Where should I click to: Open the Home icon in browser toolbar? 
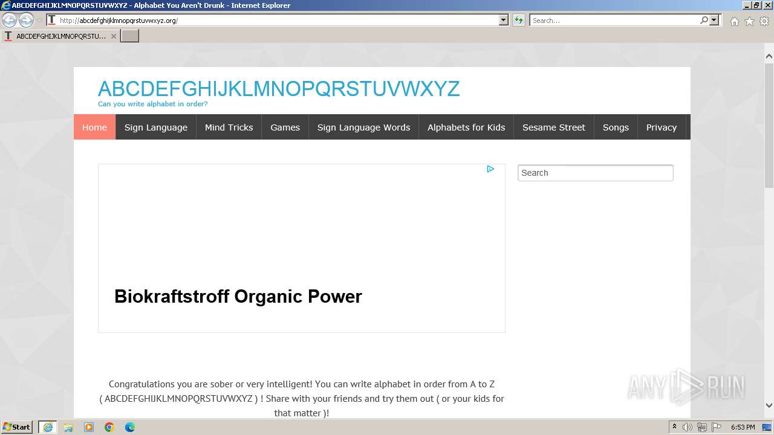pos(734,21)
